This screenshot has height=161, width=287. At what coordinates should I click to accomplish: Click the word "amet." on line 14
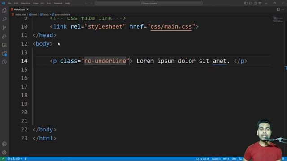click(x=221, y=61)
